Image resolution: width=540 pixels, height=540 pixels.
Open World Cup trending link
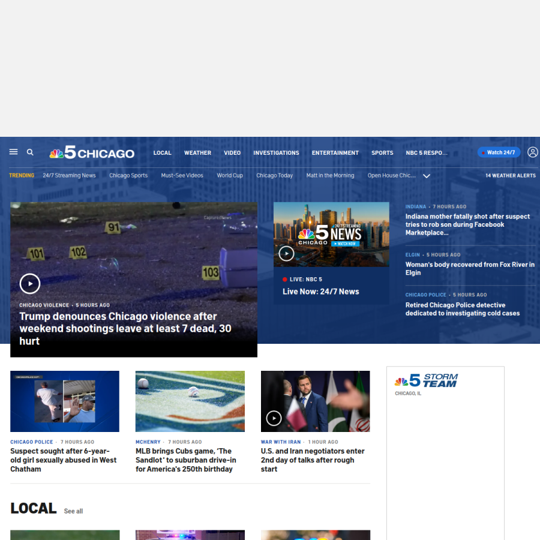[230, 175]
